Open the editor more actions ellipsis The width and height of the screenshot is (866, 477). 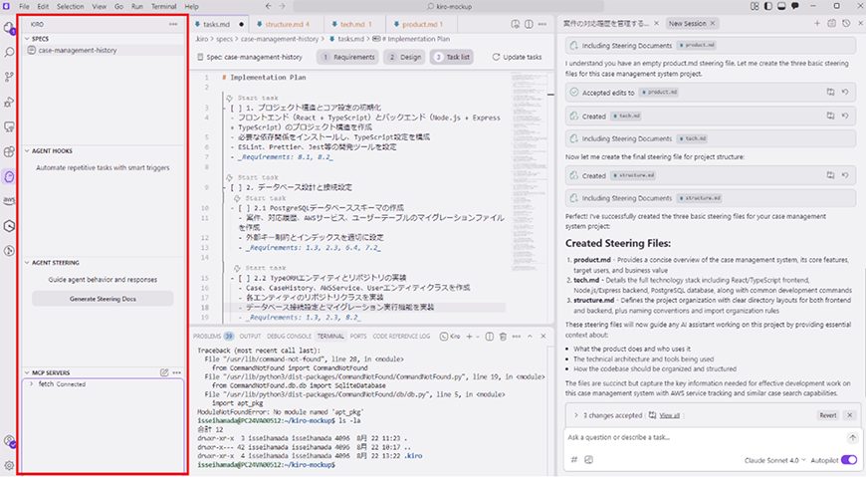tap(542, 24)
